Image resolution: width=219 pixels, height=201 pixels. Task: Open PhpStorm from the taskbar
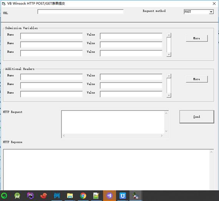[30, 196]
